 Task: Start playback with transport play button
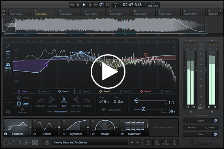pyautogui.click(x=84, y=5)
